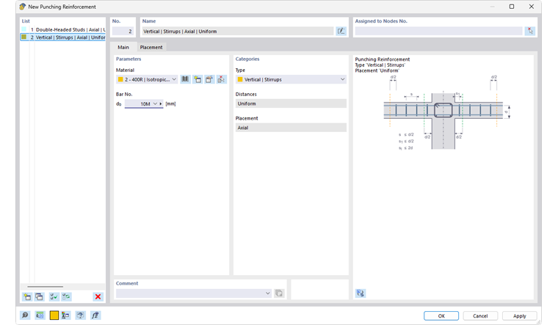This screenshot has width=558, height=325.
Task: Switch to the Placement tab
Action: tap(151, 47)
